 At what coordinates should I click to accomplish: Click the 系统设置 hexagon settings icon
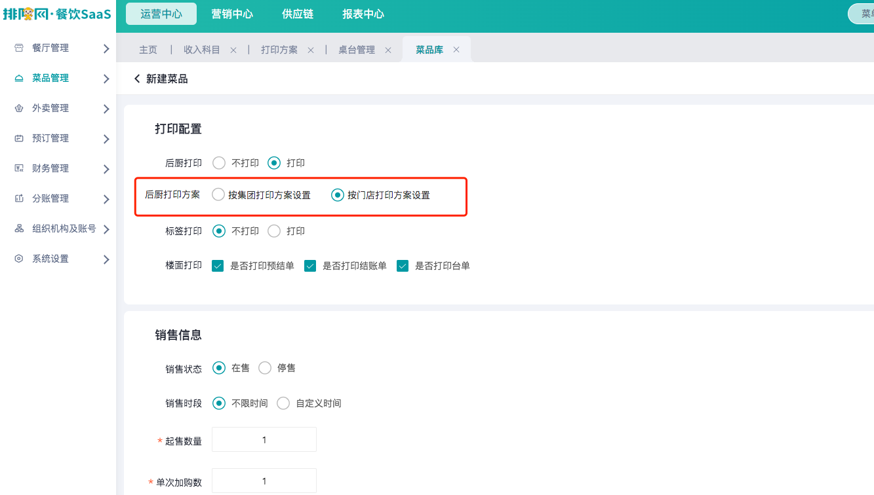tap(19, 259)
